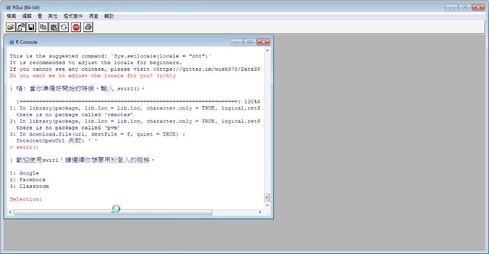
Task: Open a script with the folder icon
Action: (11, 27)
